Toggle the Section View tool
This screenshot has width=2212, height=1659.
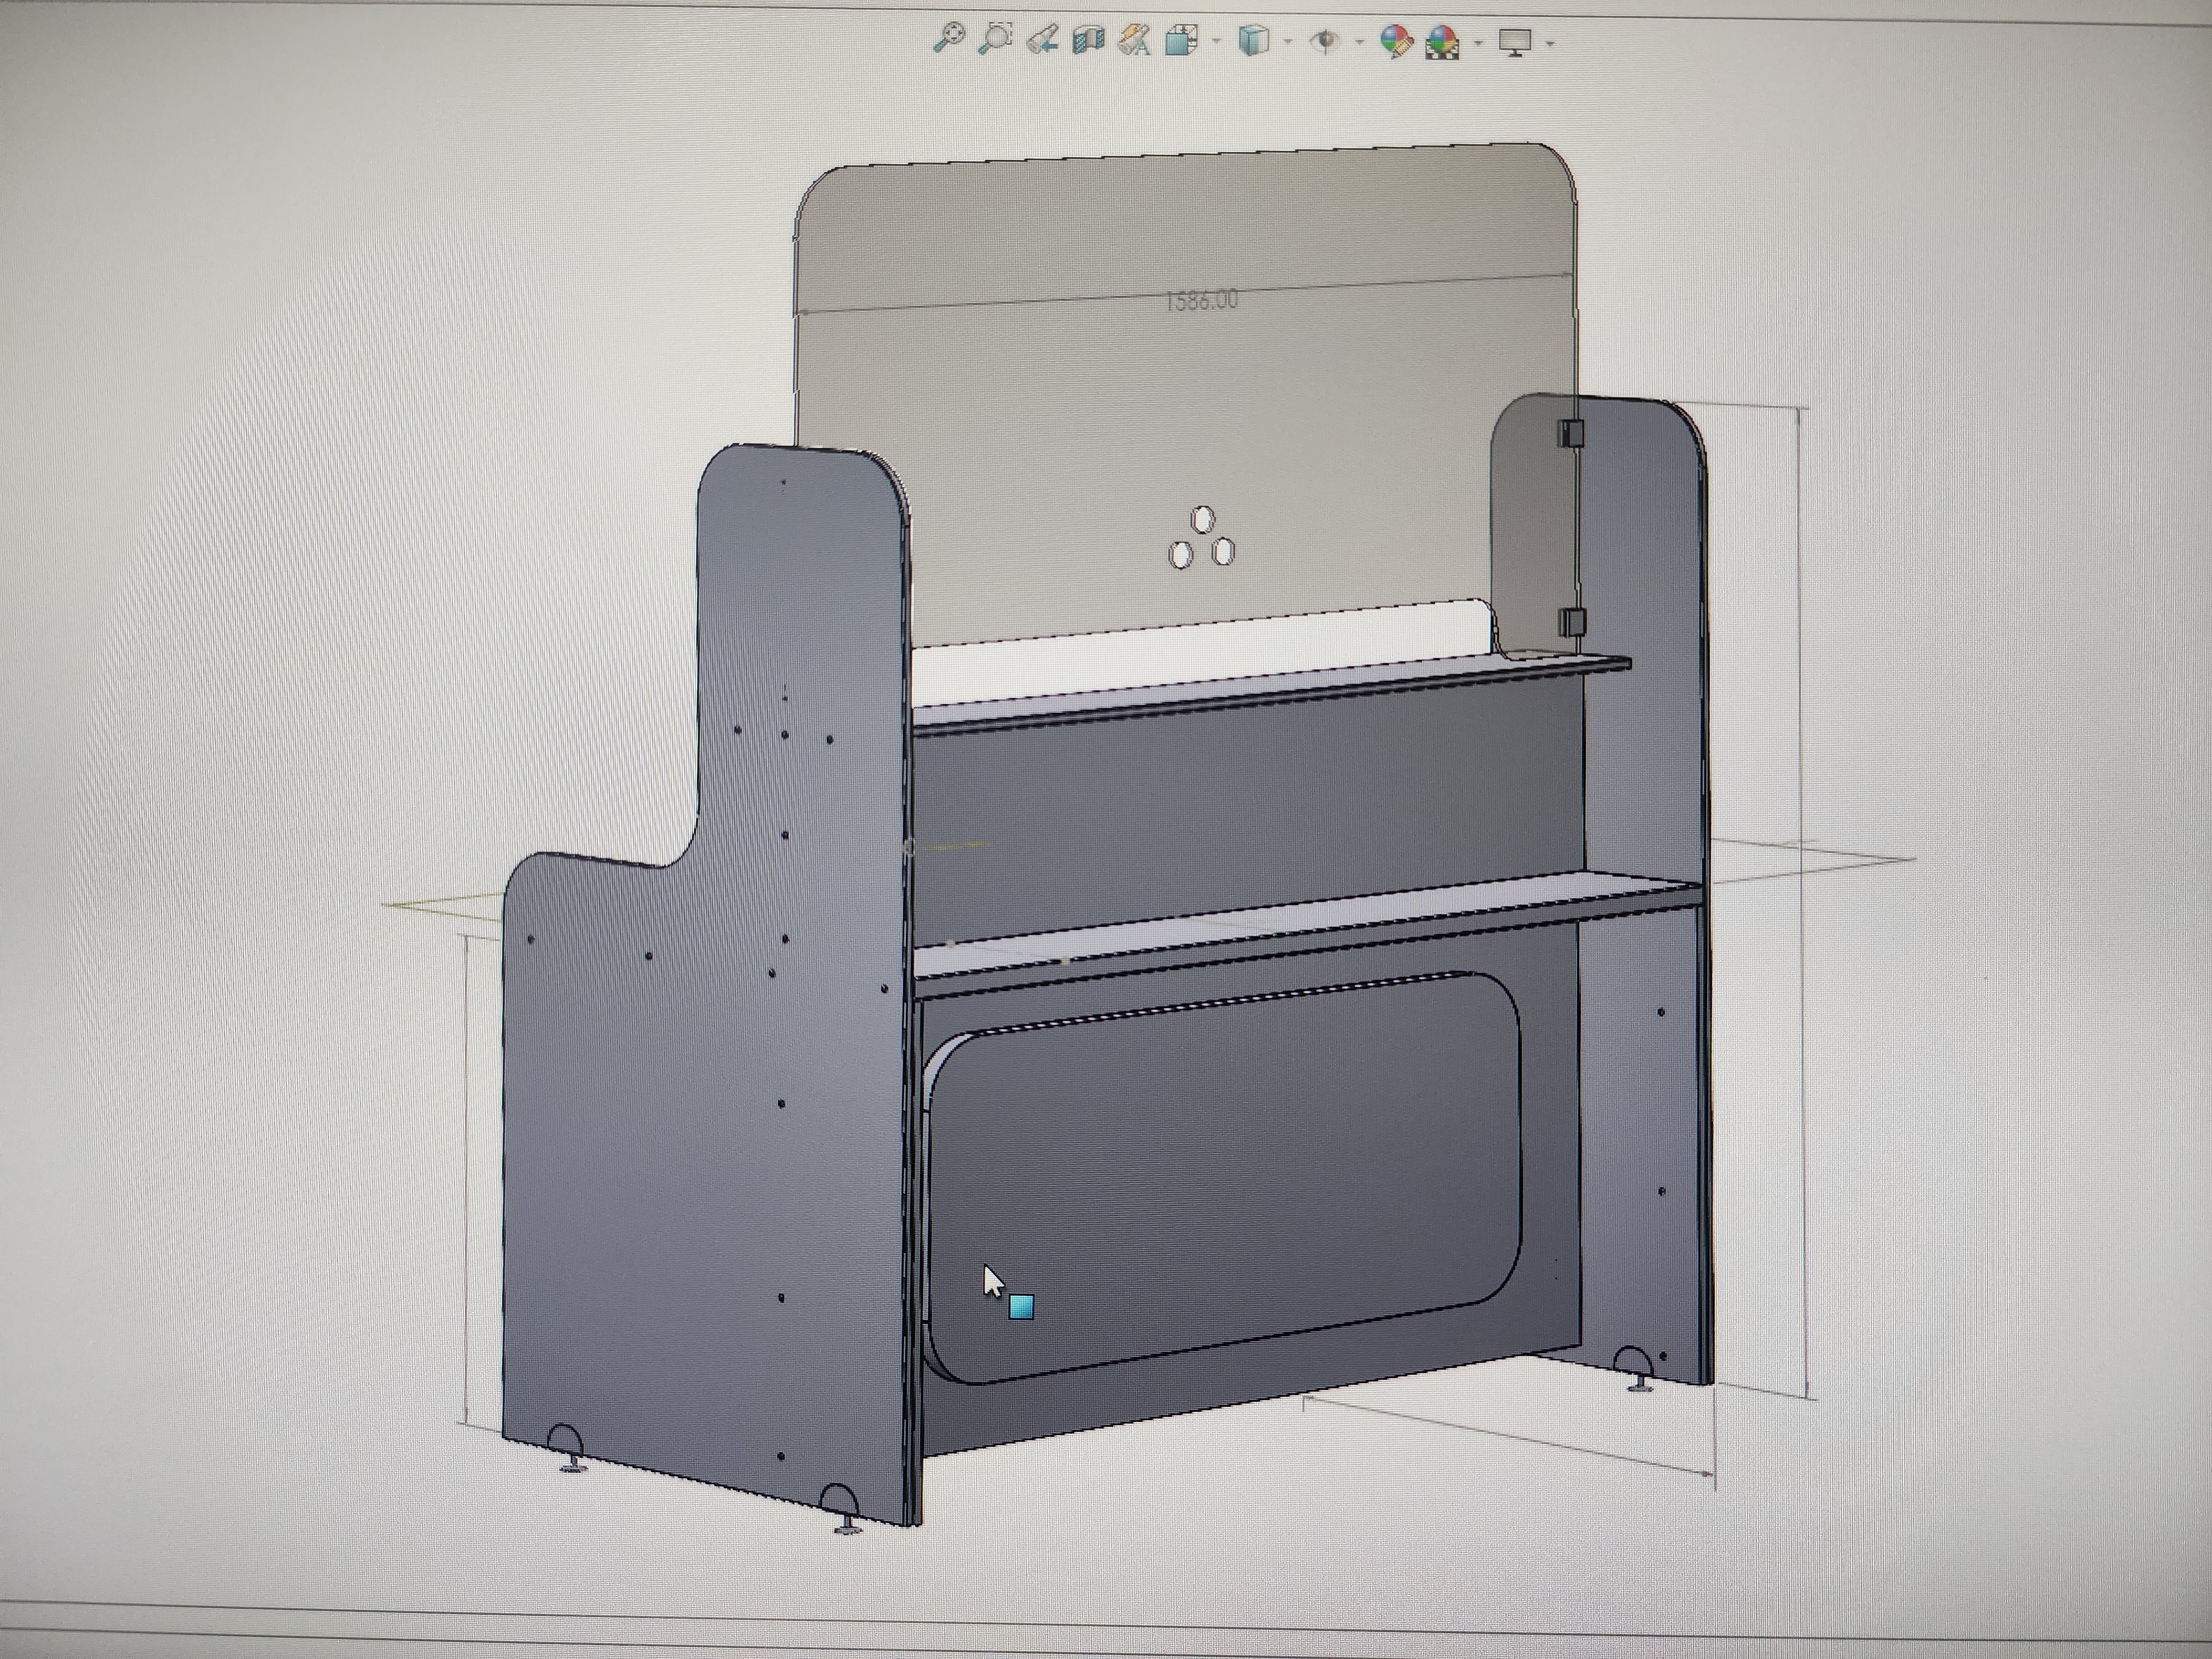(1088, 40)
